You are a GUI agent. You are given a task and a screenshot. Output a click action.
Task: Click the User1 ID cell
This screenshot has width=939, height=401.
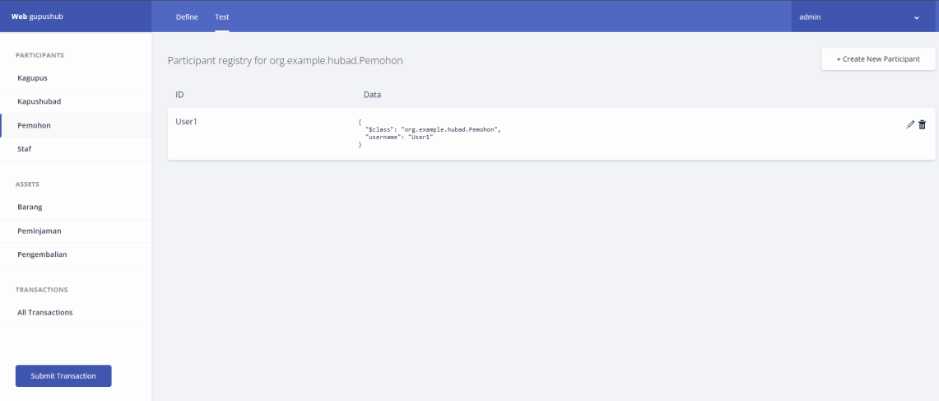coord(187,122)
